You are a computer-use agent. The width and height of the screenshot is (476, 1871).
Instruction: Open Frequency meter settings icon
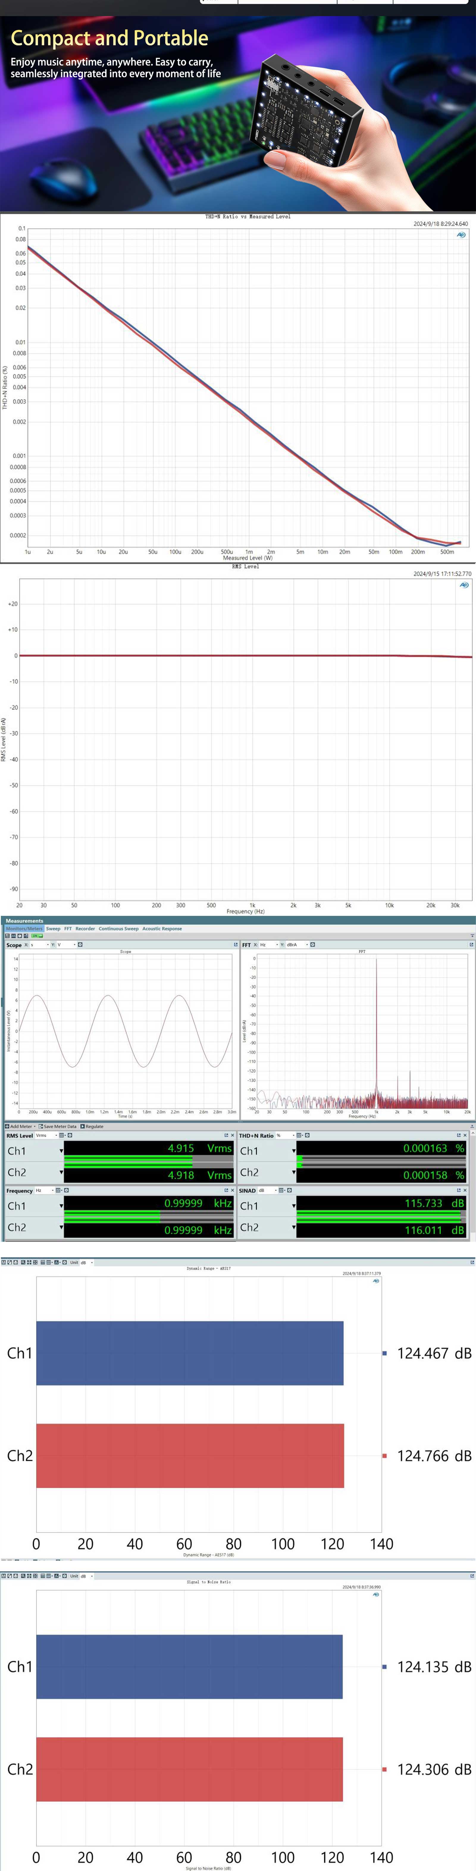pos(66,1191)
